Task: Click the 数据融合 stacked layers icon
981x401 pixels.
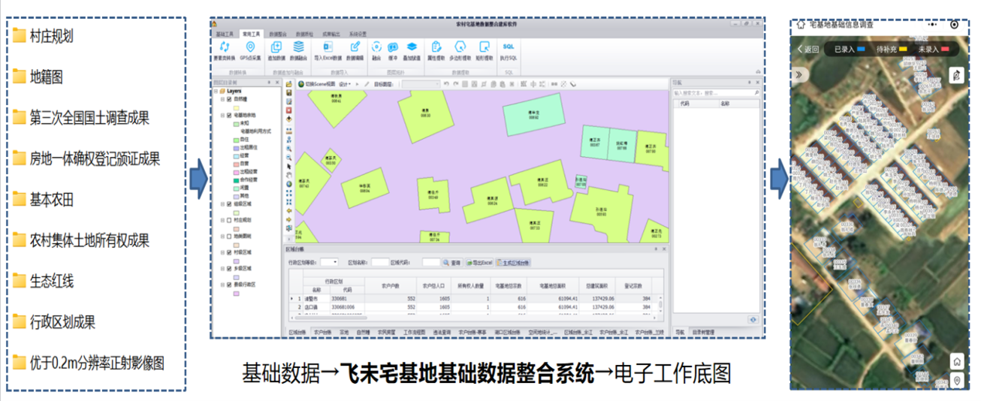Action: point(298,47)
